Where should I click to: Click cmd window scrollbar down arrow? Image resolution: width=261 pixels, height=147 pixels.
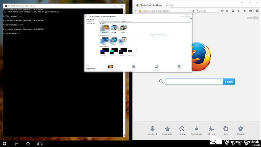124,136
